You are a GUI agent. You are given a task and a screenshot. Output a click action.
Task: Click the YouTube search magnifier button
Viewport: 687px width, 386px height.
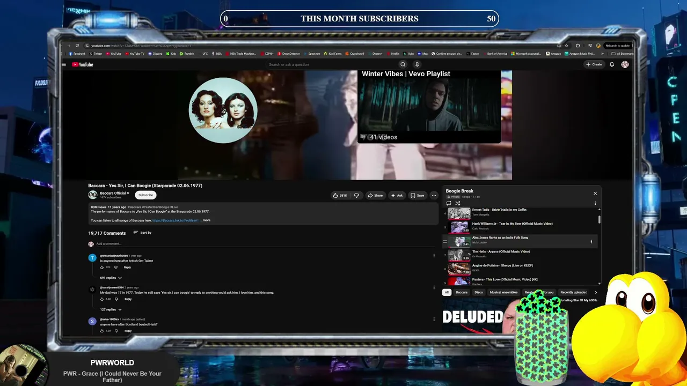[403, 64]
